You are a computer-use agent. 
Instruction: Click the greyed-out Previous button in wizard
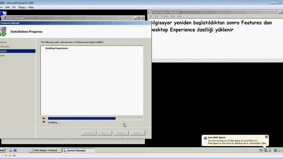coord(88,133)
